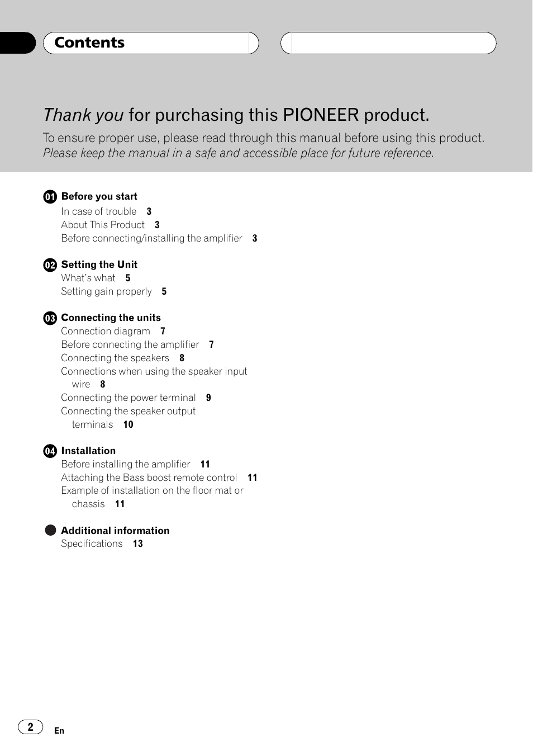Open Connecting the power terminal
The image size is (533, 756).
tap(136, 398)
